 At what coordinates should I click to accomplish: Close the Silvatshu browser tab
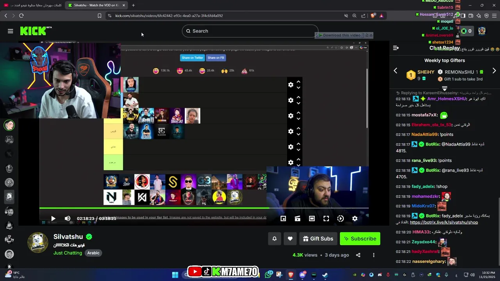124,5
